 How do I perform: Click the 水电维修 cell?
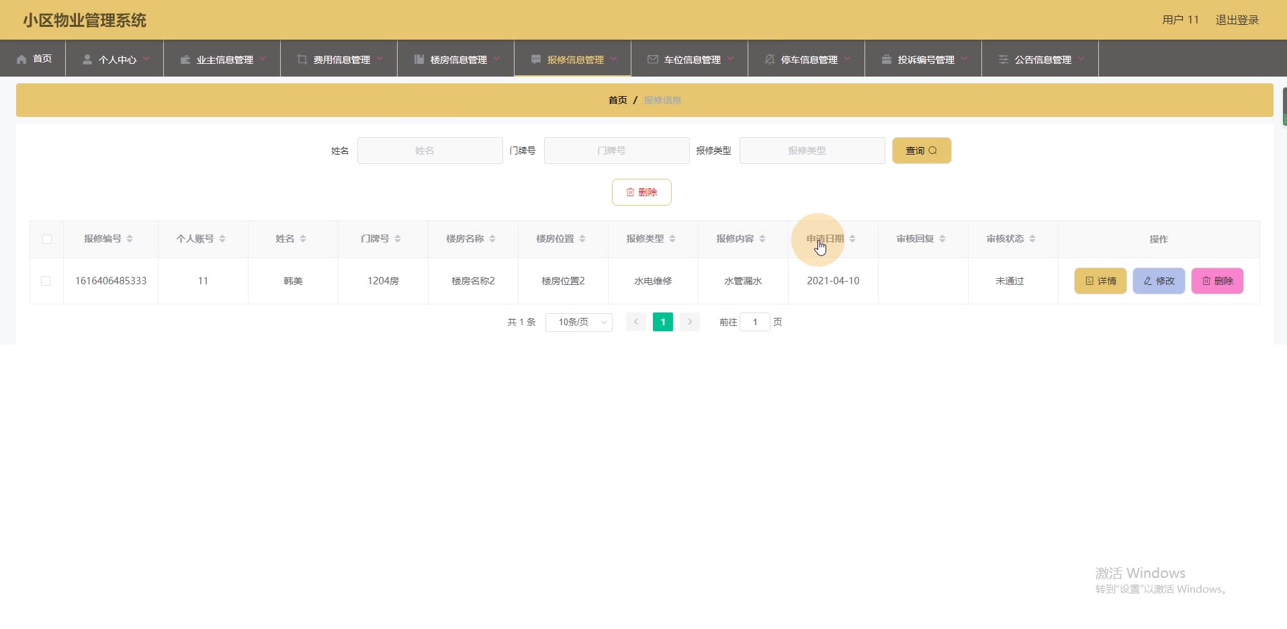tap(653, 281)
